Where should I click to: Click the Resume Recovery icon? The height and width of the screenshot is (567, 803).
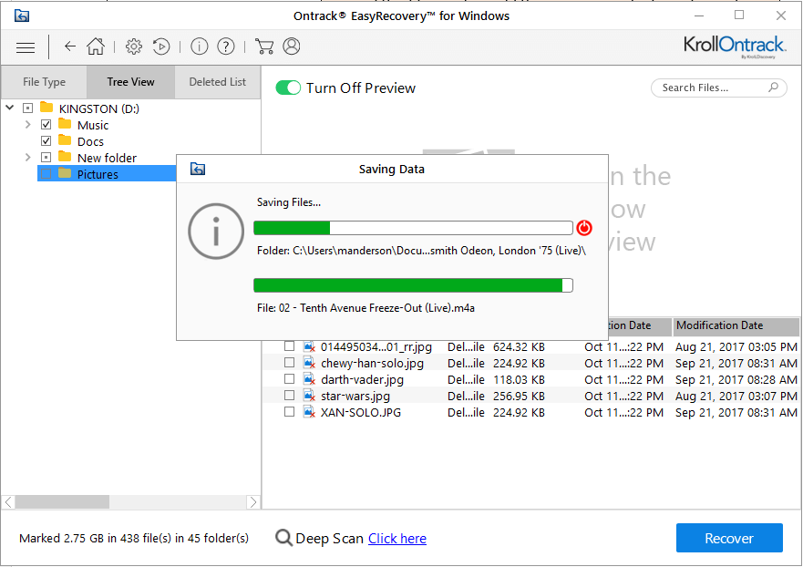(x=161, y=46)
